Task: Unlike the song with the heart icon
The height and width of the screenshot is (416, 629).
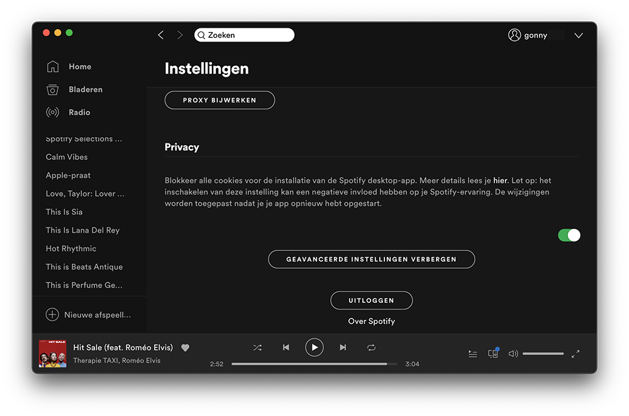Action: pos(185,348)
